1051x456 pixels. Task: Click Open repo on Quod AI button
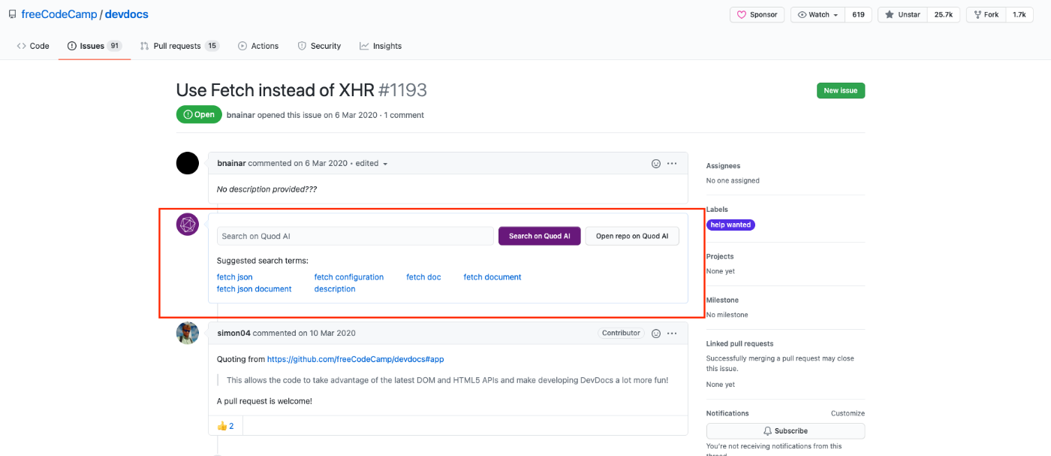click(x=632, y=236)
